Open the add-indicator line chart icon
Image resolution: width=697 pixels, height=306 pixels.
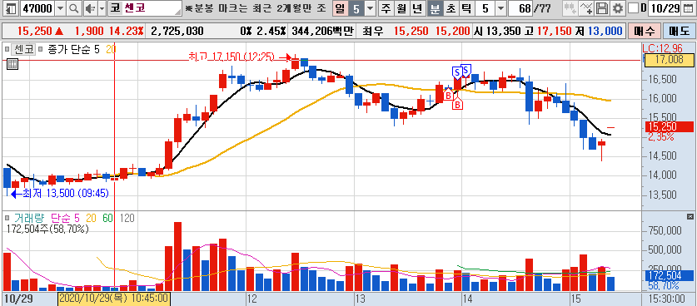click(586, 8)
